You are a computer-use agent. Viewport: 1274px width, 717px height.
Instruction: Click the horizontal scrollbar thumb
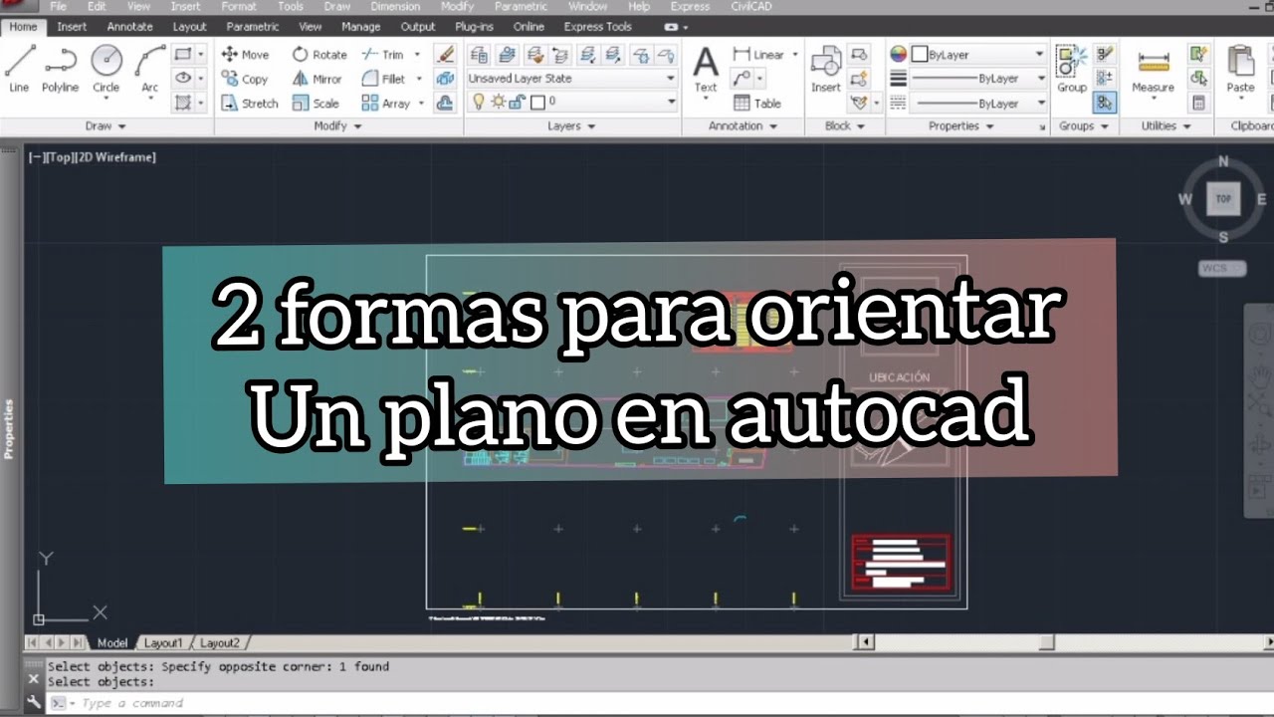(1046, 643)
